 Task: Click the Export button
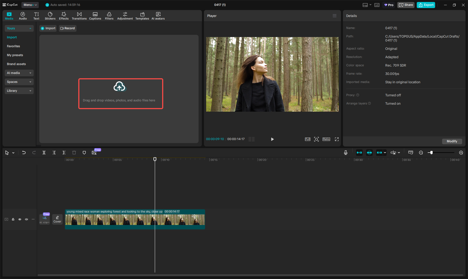(x=426, y=5)
